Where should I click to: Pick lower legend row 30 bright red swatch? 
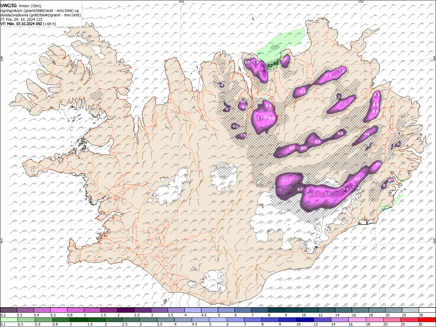pos(427,320)
